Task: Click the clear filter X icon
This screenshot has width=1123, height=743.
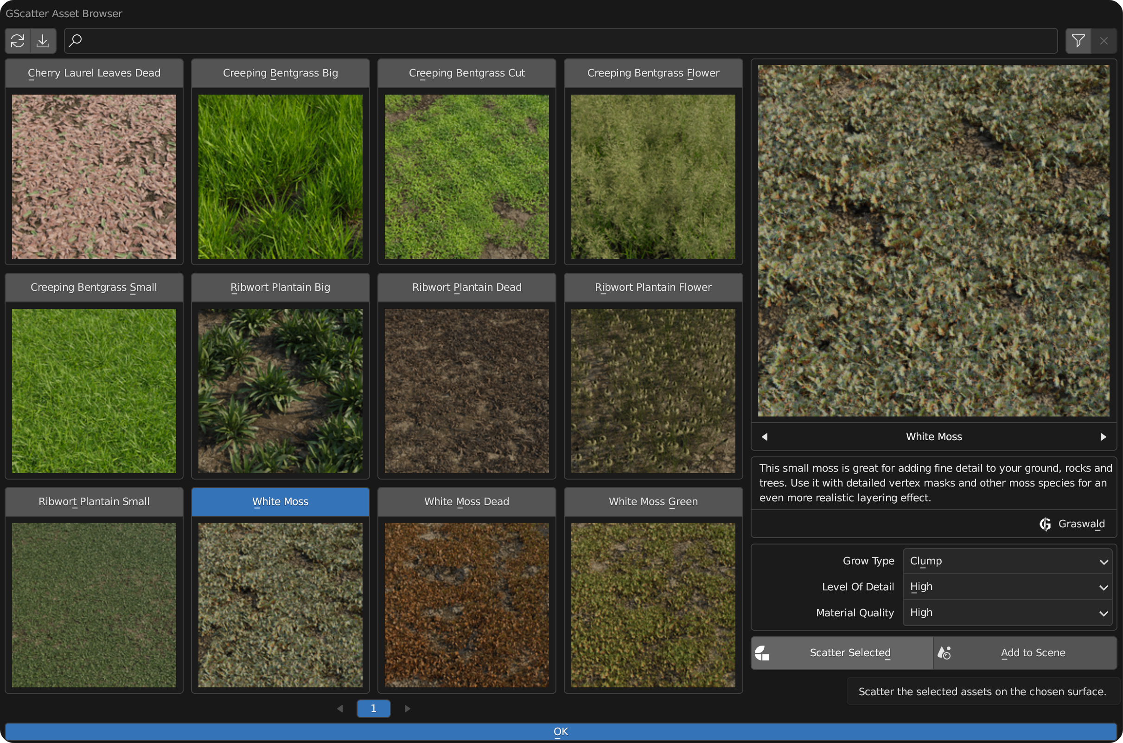Action: 1104,41
